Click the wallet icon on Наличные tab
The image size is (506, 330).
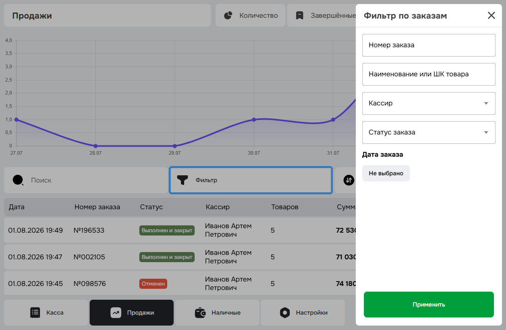pos(200,313)
